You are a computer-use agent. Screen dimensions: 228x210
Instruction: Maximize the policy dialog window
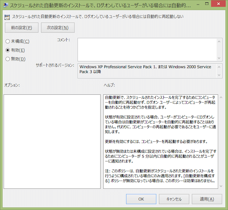point(207,4)
